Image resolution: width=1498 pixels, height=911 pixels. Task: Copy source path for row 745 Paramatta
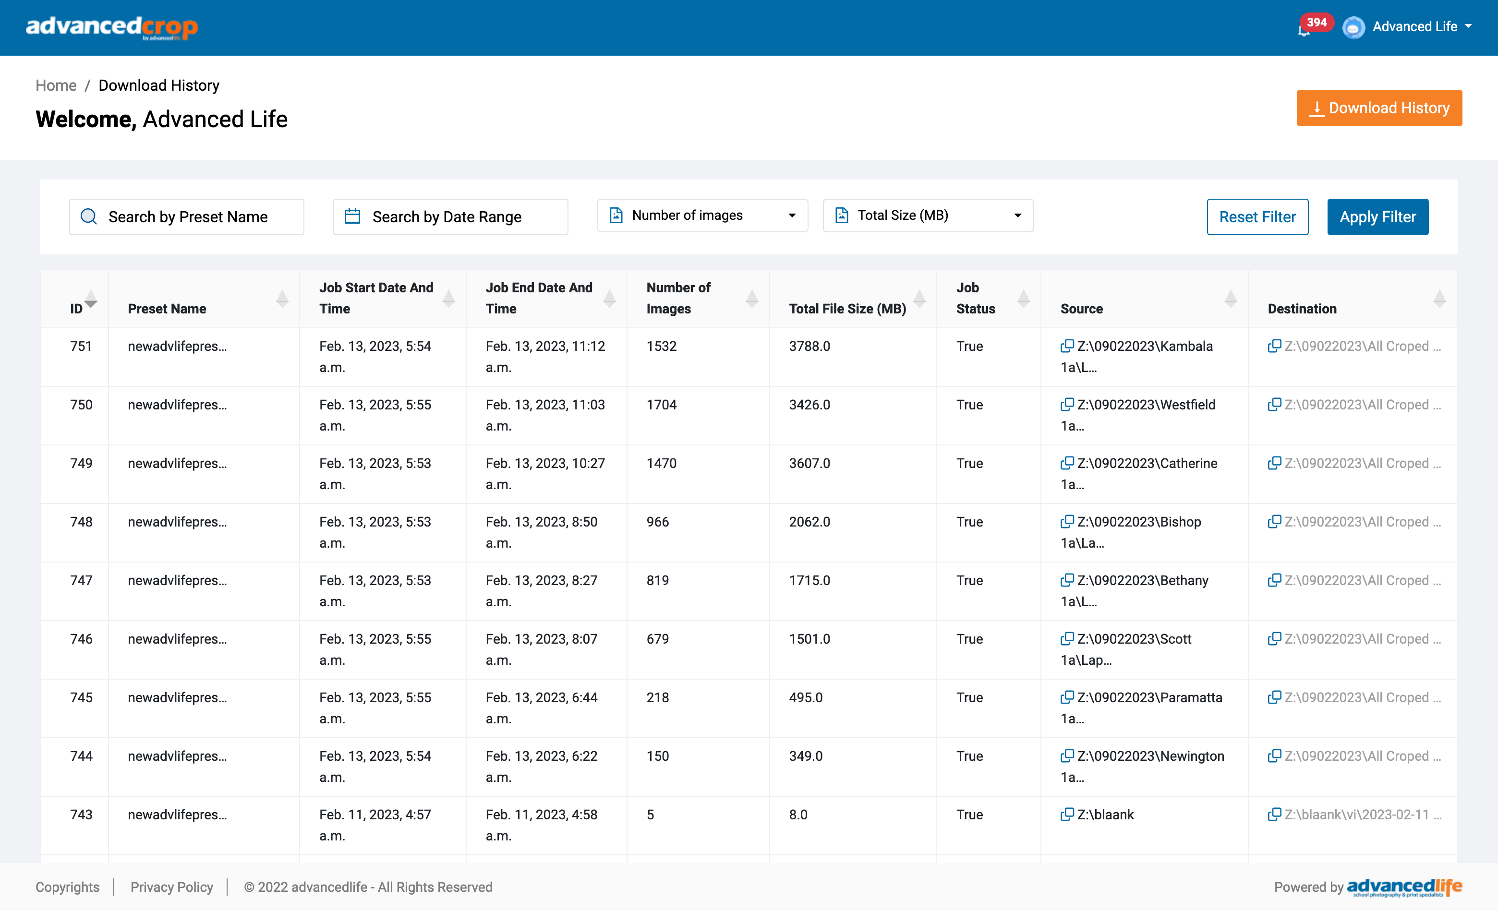(1067, 697)
